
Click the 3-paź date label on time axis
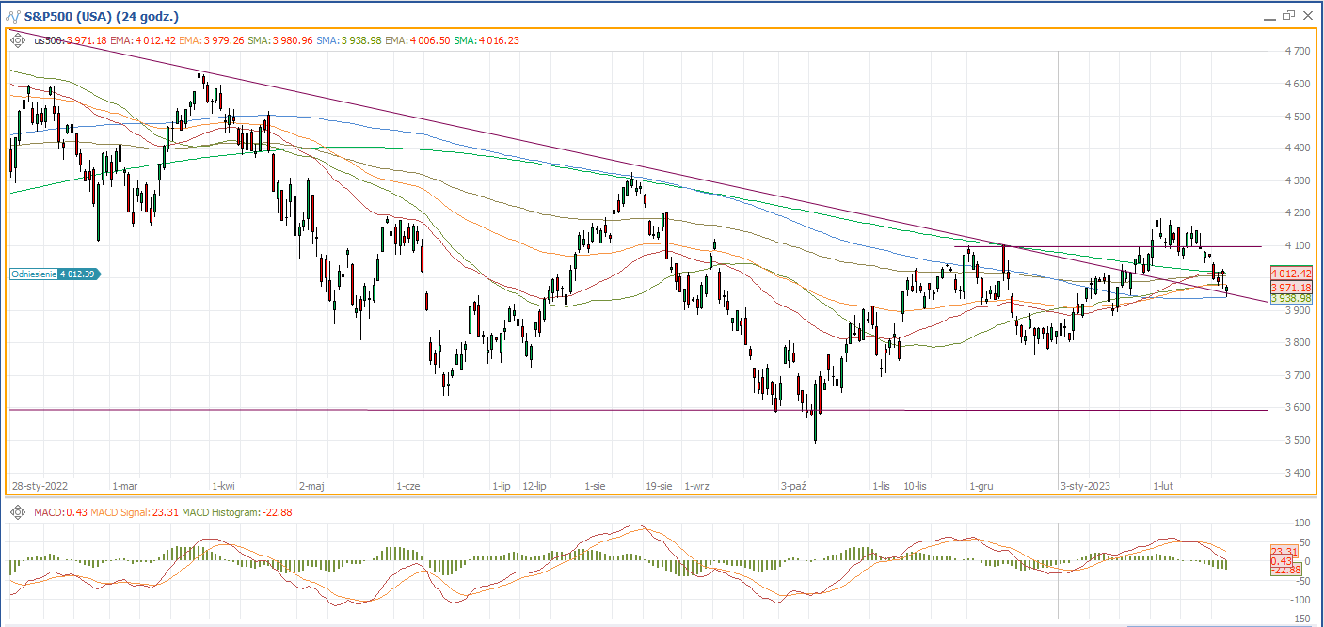(793, 486)
